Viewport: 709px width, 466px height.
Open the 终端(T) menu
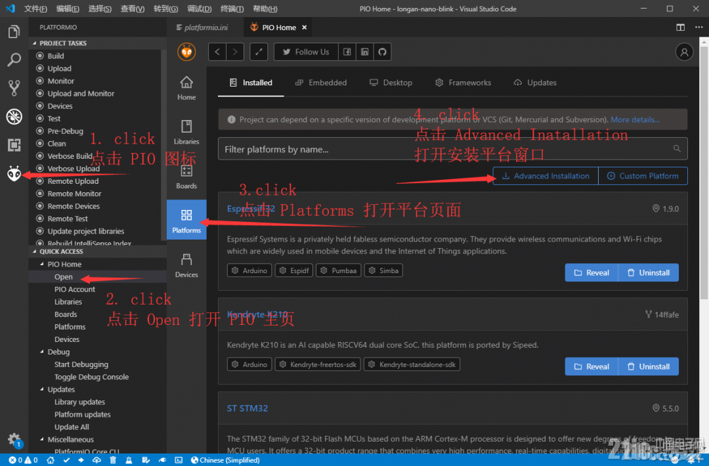click(x=232, y=9)
